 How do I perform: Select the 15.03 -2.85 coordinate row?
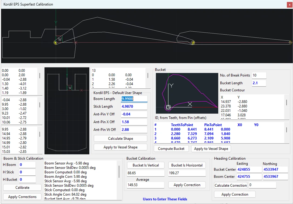coord(14,152)
